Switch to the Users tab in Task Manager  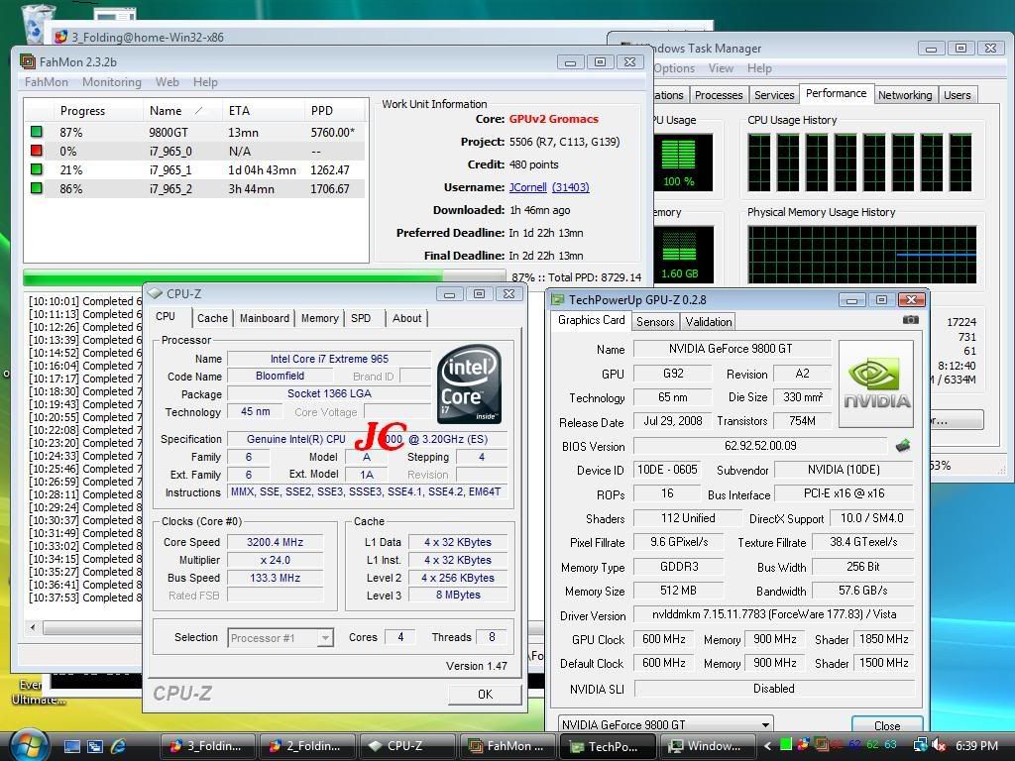(957, 95)
